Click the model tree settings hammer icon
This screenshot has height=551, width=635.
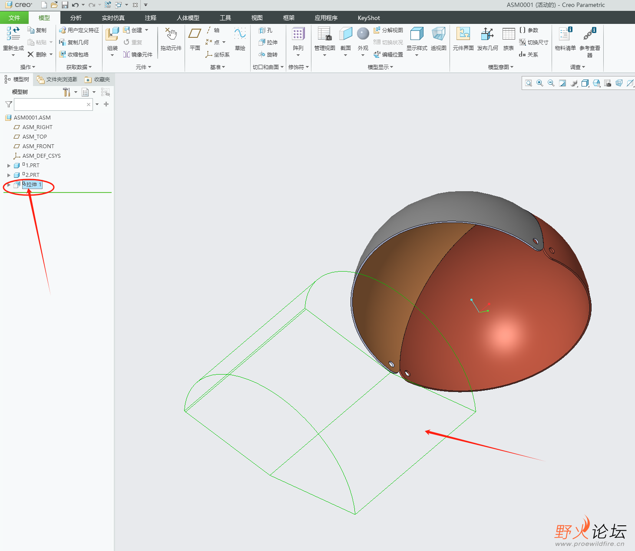pyautogui.click(x=66, y=92)
